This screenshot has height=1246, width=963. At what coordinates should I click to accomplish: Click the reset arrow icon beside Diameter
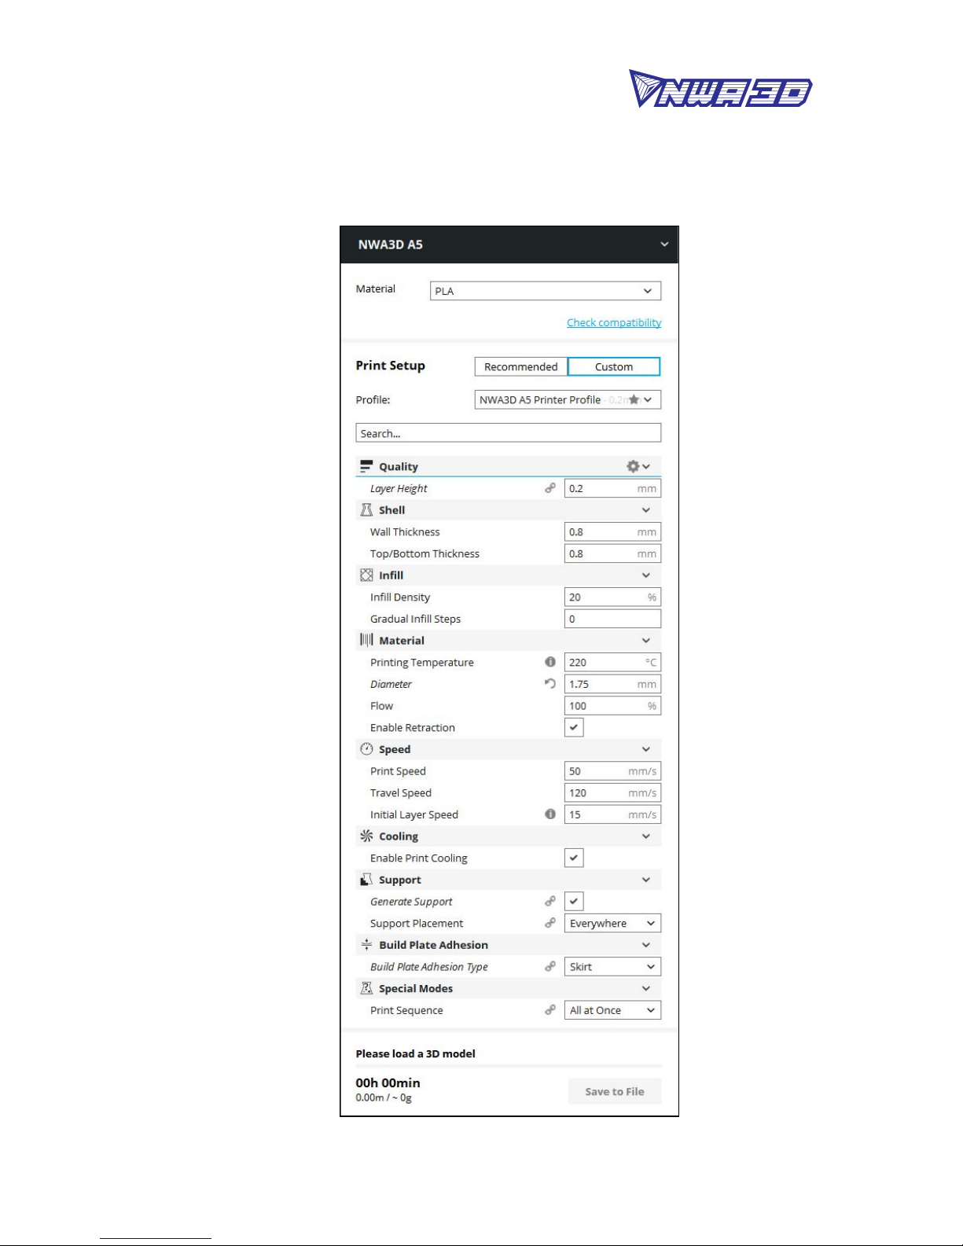point(550,684)
